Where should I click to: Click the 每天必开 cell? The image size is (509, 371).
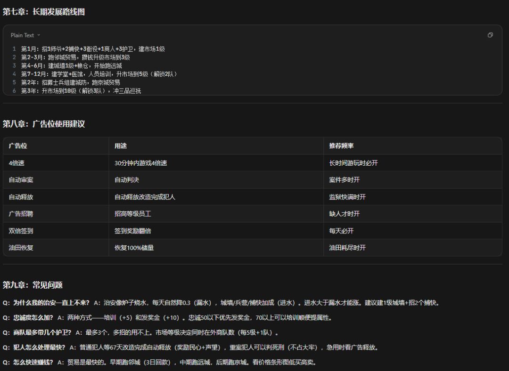point(413,231)
